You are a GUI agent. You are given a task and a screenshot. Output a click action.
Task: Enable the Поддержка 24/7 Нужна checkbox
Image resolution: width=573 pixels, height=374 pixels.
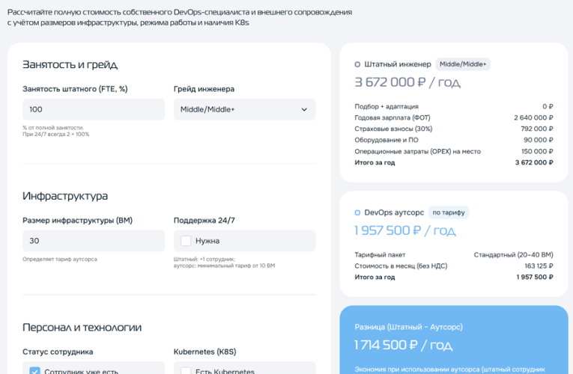coord(186,241)
